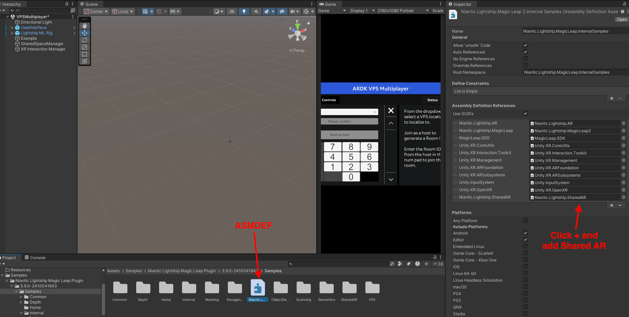629x317 pixels.
Task: Open the Gizmos globe icon
Action: (x=306, y=11)
